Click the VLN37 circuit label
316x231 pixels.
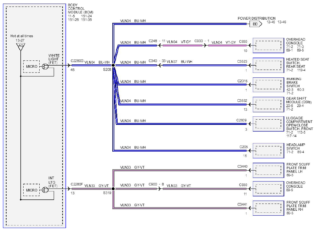[172, 62]
